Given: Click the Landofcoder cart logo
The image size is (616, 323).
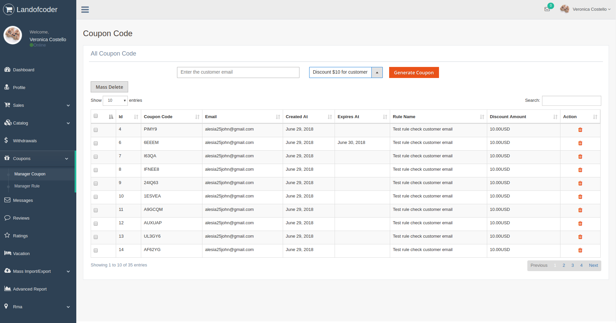Looking at the screenshot, I should (9, 9).
